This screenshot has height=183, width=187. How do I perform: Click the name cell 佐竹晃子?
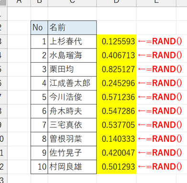coord(72,153)
